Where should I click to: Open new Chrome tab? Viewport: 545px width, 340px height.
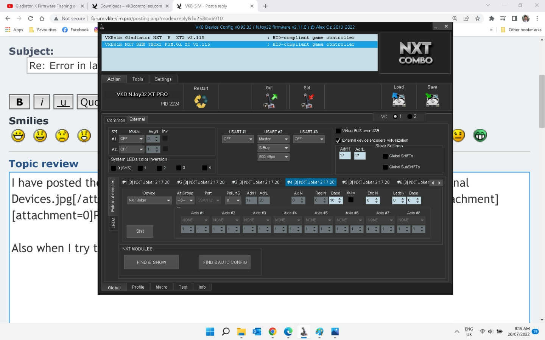[265, 6]
